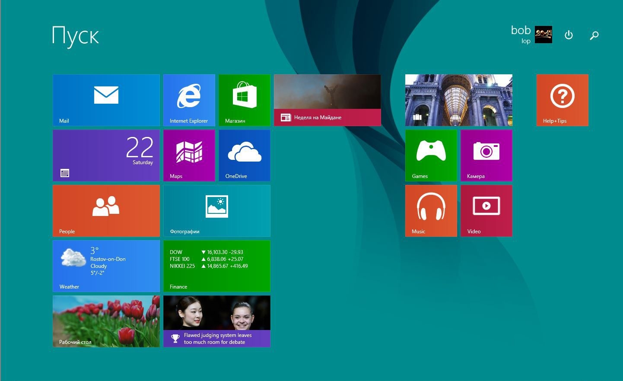This screenshot has width=623, height=381.
Task: Click the search magnifier button
Action: pyautogui.click(x=594, y=35)
